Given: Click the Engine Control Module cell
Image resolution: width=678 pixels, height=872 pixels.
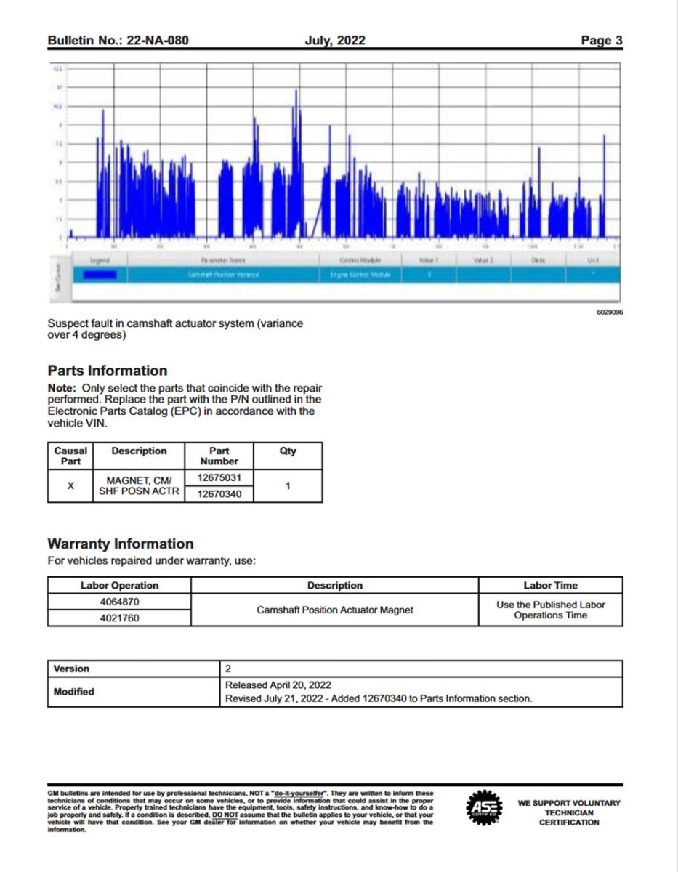Looking at the screenshot, I should coord(360,275).
